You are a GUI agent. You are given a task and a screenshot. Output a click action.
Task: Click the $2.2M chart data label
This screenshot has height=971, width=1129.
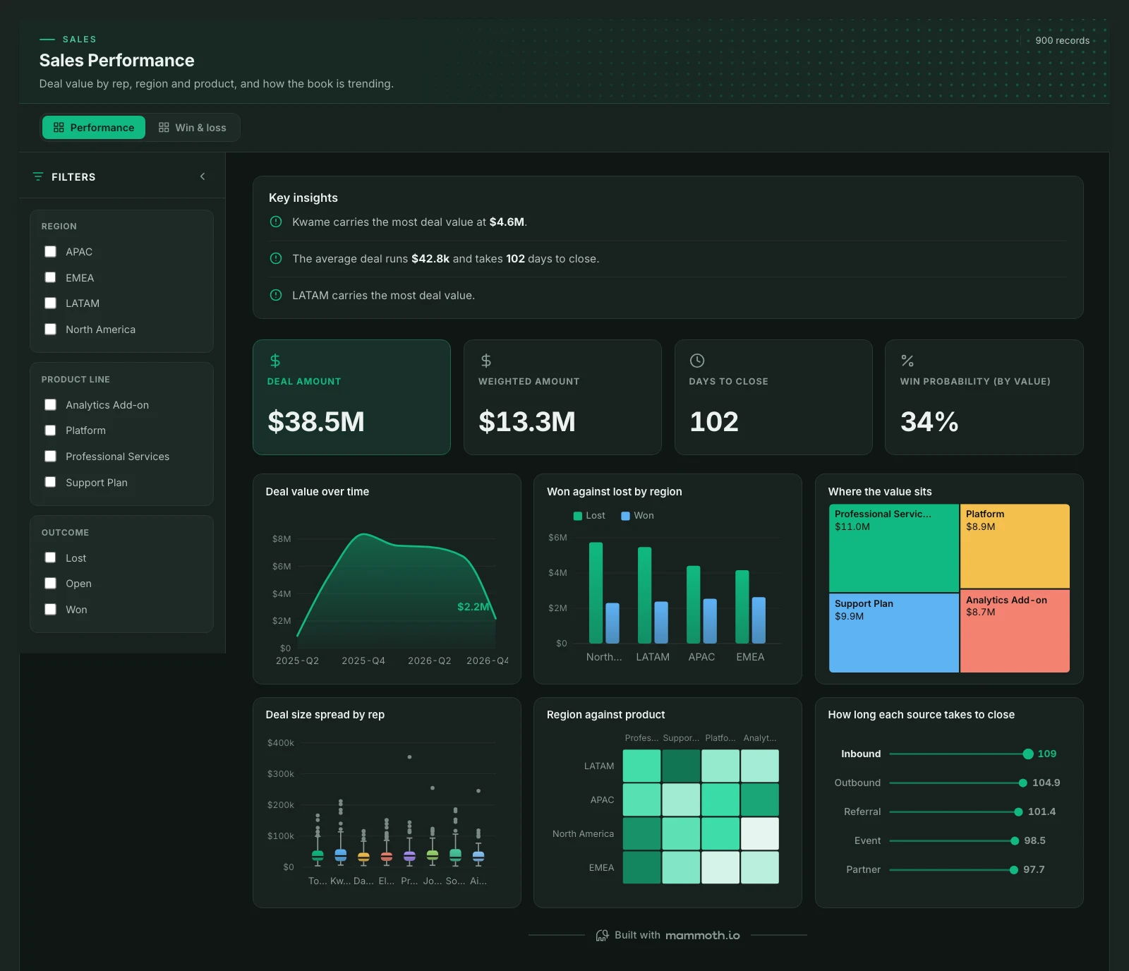tap(473, 606)
